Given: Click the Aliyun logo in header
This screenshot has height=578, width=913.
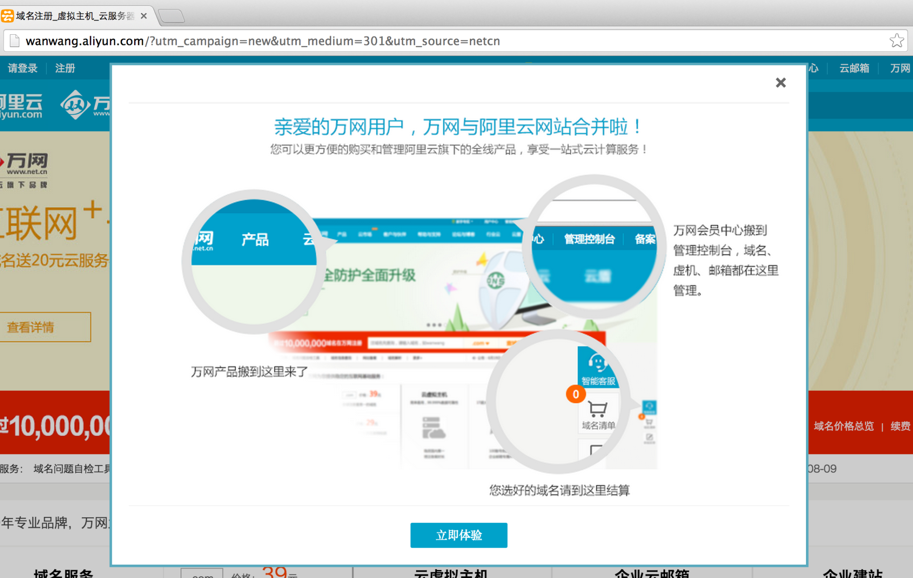Looking at the screenshot, I should pos(21,106).
